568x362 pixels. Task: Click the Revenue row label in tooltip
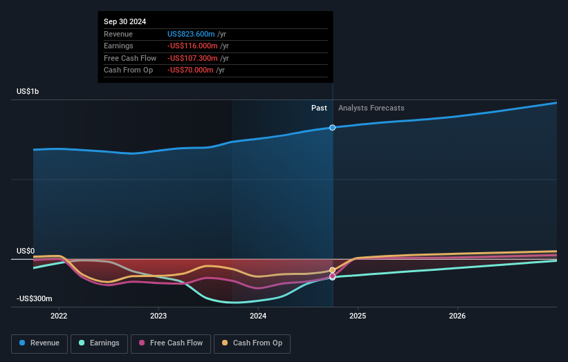118,34
